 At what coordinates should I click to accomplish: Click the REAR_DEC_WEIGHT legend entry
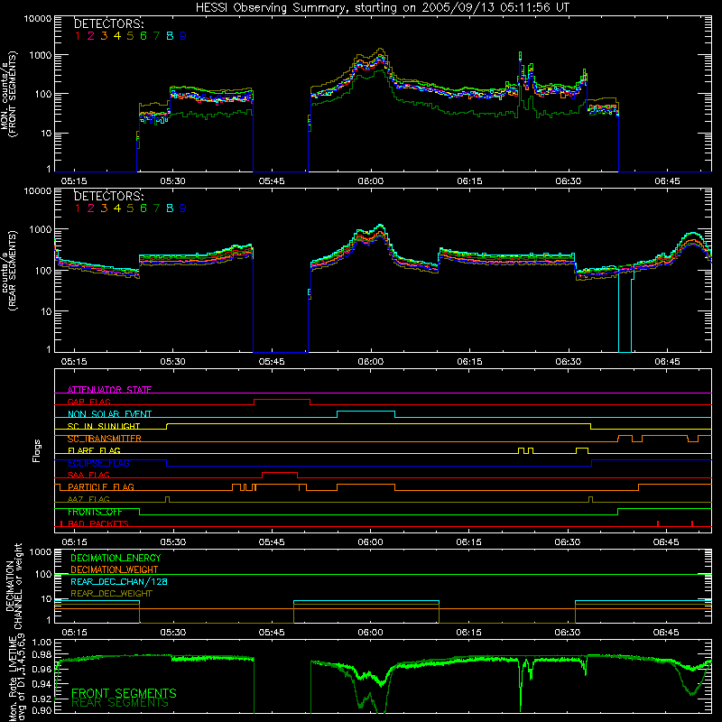(x=111, y=594)
